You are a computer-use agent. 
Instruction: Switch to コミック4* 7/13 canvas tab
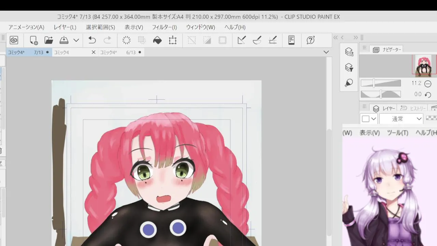click(29, 52)
